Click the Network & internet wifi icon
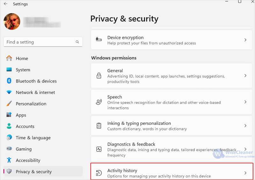Viewport: 255px width, 180px height. coord(9,92)
